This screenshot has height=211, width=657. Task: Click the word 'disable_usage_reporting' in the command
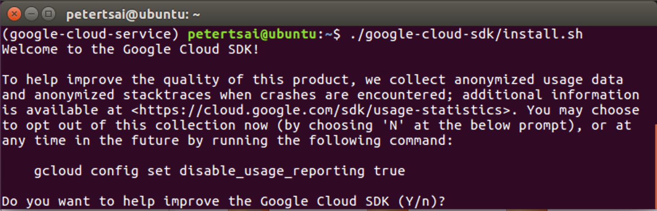272,171
